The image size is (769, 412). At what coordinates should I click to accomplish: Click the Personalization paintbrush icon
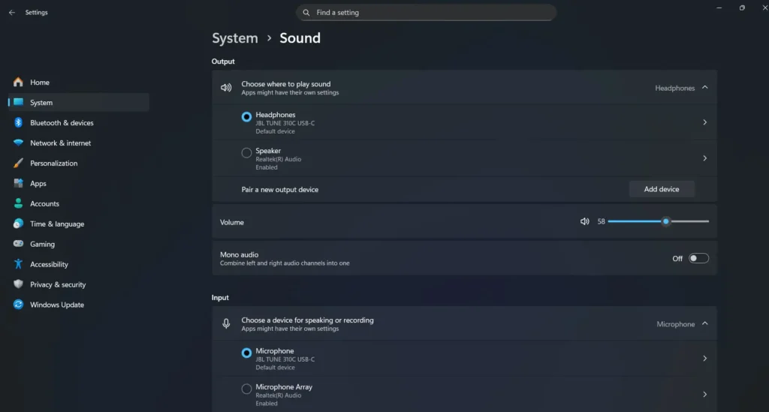[x=18, y=163]
